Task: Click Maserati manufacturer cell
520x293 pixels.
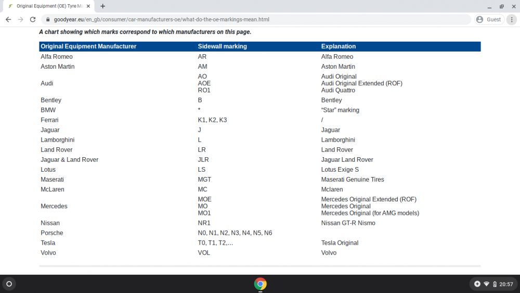Action: [x=52, y=180]
